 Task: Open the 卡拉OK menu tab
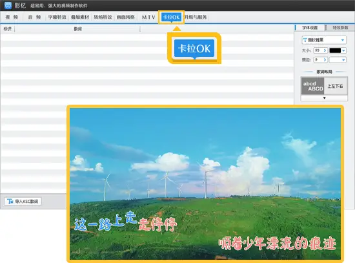pos(171,17)
